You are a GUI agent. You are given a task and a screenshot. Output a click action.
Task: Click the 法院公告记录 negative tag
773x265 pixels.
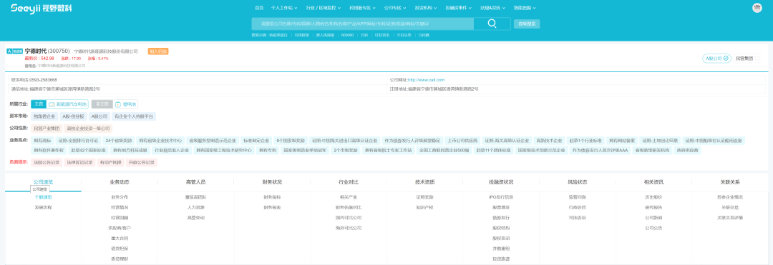[x=47, y=162]
